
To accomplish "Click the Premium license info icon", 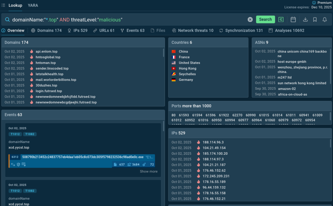I will [x=314, y=3].
